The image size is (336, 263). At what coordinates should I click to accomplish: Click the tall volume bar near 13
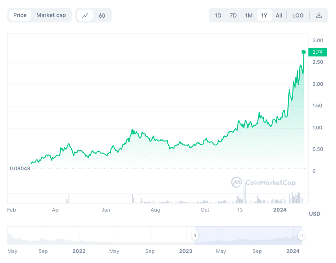[x=245, y=195]
